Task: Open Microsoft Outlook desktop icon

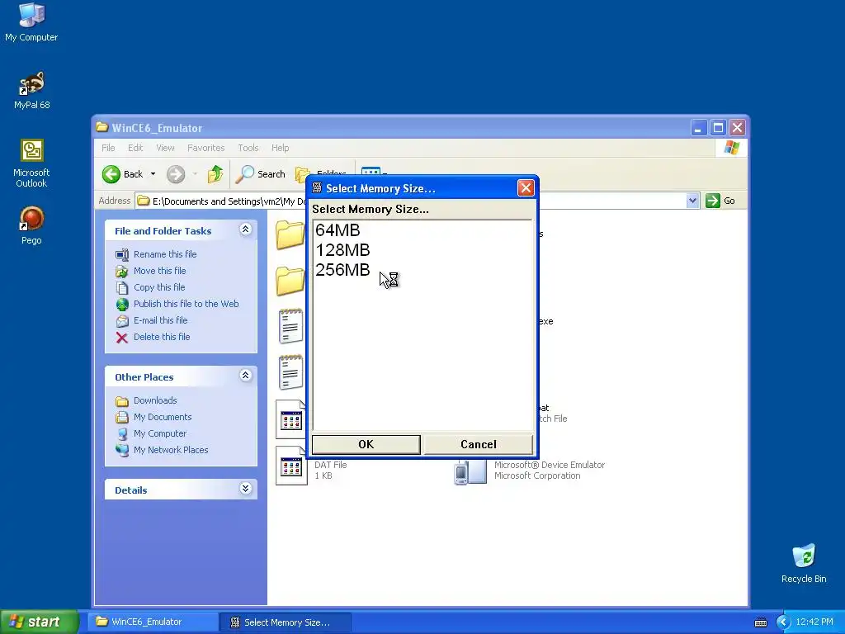Action: tap(31, 163)
